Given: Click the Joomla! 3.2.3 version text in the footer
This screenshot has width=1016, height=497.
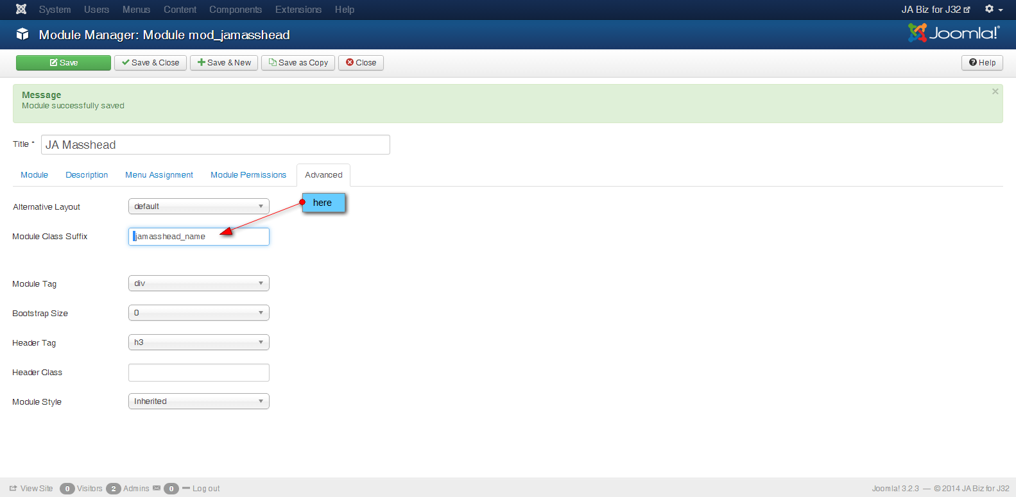Looking at the screenshot, I should click(895, 489).
